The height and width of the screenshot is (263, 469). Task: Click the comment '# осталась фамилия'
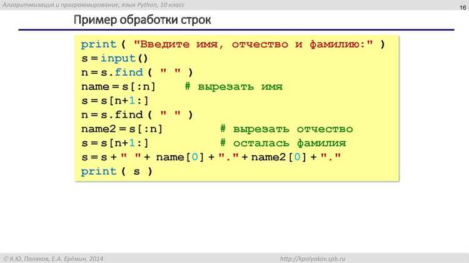tap(283, 143)
